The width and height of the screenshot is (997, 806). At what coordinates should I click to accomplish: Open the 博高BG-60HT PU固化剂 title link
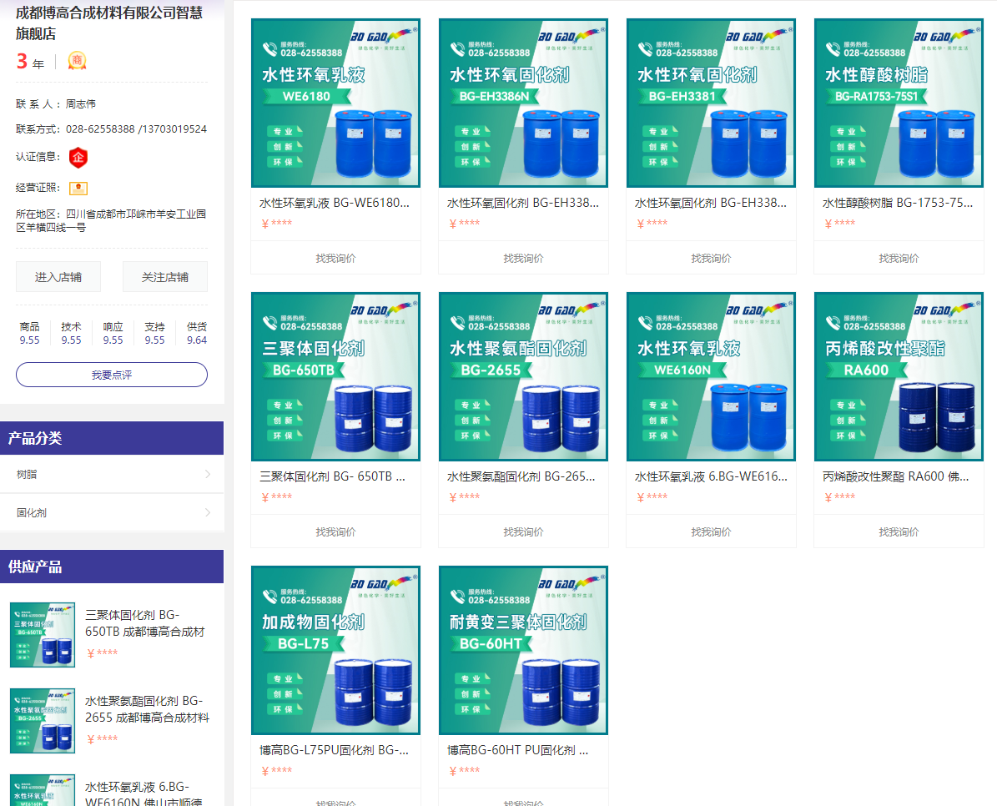tap(517, 750)
